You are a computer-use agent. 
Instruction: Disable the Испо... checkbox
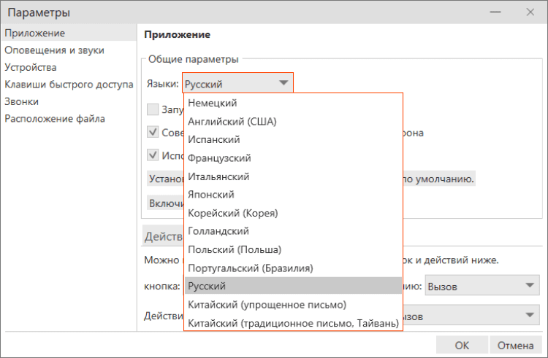[x=153, y=155]
